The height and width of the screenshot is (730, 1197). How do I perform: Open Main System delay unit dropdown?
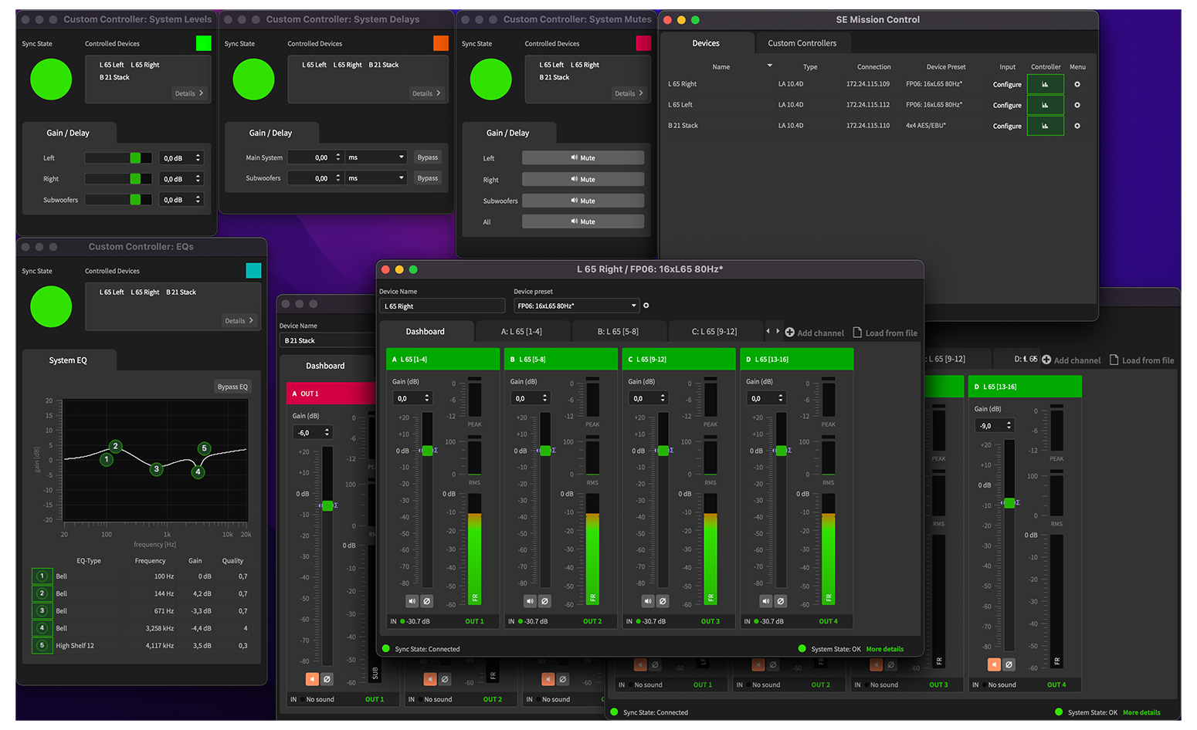pyautogui.click(x=375, y=157)
